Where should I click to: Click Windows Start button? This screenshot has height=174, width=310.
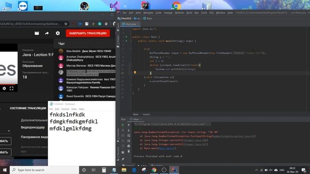(5, 170)
